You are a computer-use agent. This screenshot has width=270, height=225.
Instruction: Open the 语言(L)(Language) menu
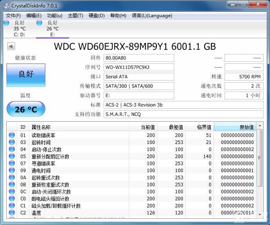coord(152,16)
